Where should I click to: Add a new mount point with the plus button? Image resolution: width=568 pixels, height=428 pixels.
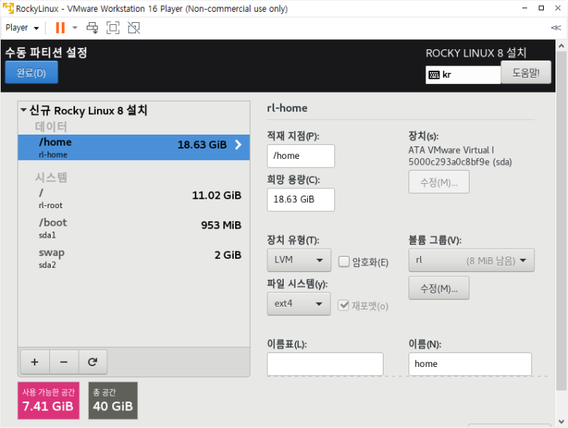coord(35,362)
